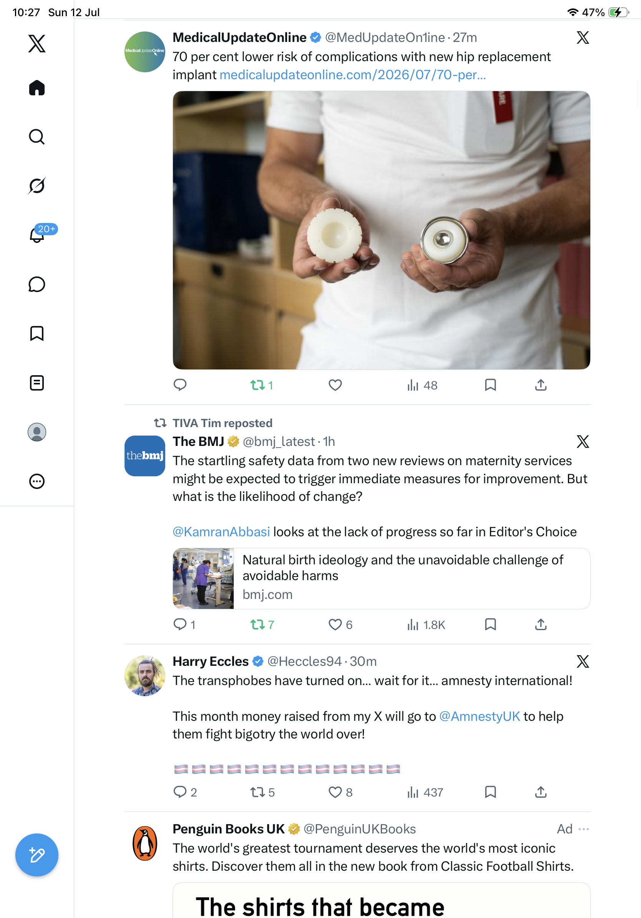This screenshot has height=918, width=641.
Task: Open the @KamranAbbasi mention
Action: 221,532
